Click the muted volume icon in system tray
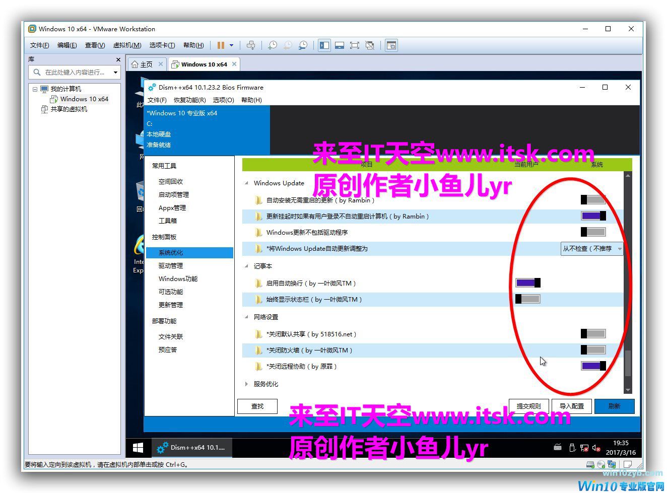The width and height of the screenshot is (667, 493). click(596, 447)
